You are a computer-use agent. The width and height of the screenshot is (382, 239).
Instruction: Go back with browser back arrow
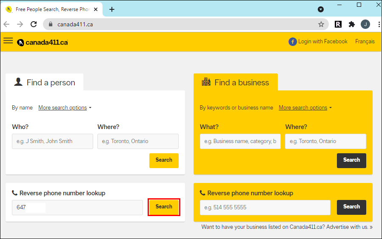pyautogui.click(x=6, y=24)
